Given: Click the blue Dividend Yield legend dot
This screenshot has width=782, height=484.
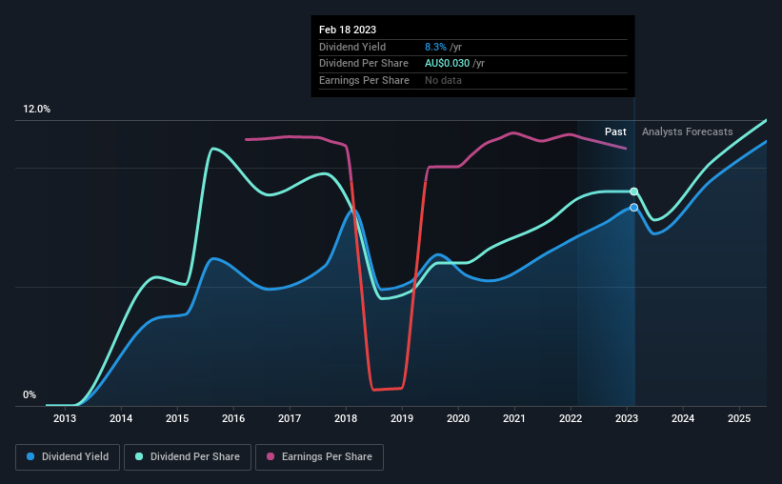Looking at the screenshot, I should tap(30, 456).
